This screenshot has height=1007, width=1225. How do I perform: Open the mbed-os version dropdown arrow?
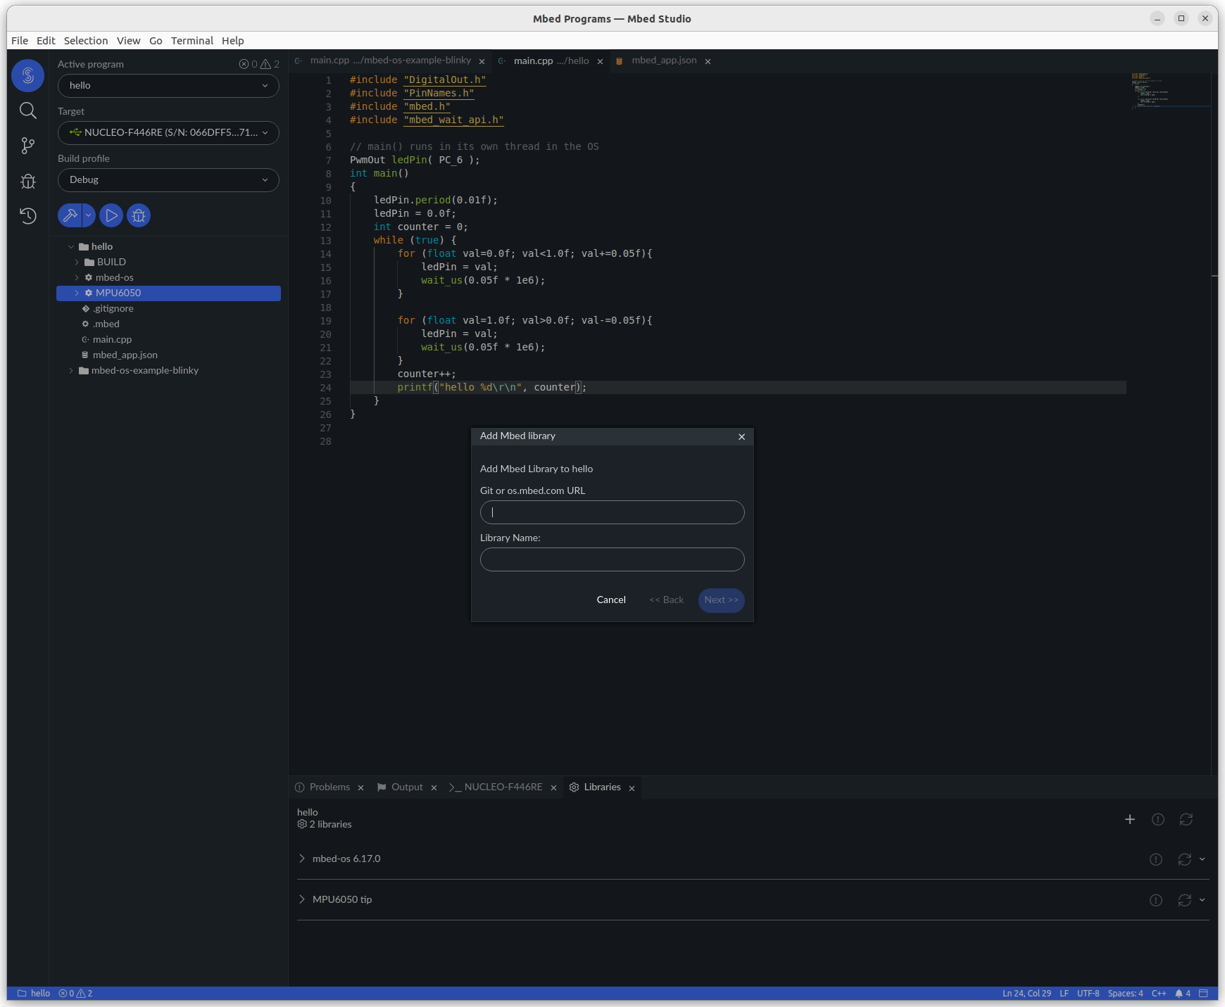1202,860
